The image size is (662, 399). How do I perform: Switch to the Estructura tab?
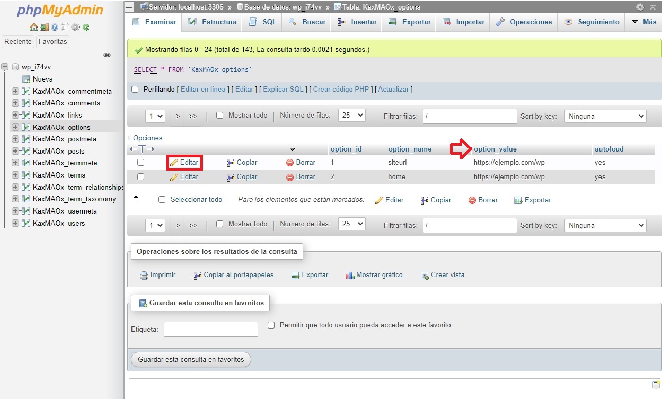(213, 22)
